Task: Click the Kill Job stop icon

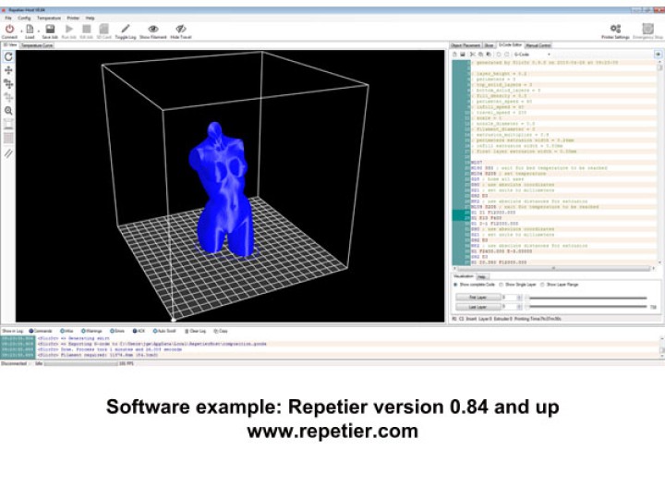Action: click(x=87, y=29)
